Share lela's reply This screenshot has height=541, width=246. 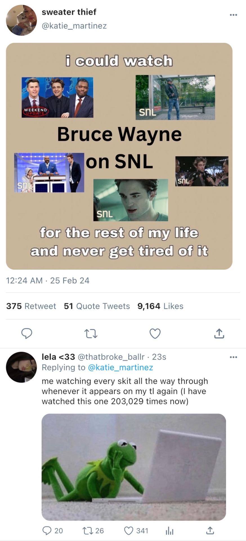pyautogui.click(x=210, y=531)
